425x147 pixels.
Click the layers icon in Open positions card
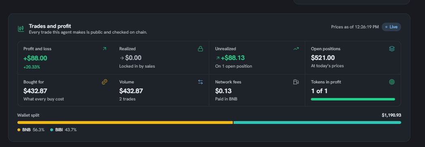tap(392, 49)
